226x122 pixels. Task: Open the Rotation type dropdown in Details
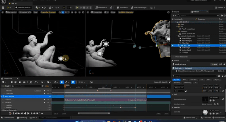pos(179,88)
